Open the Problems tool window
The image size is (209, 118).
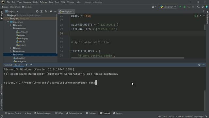[x=91, y=113]
